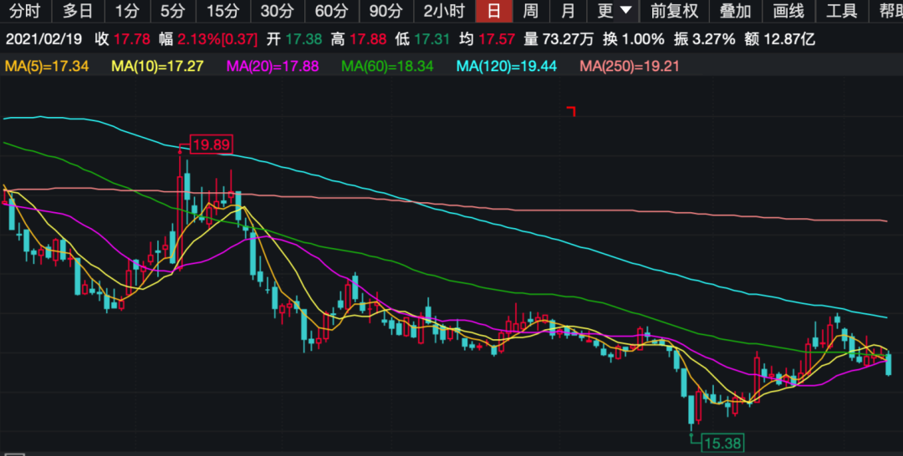The height and width of the screenshot is (456, 903).
Task: Click the turnover rate 1.00% value
Action: (x=641, y=39)
